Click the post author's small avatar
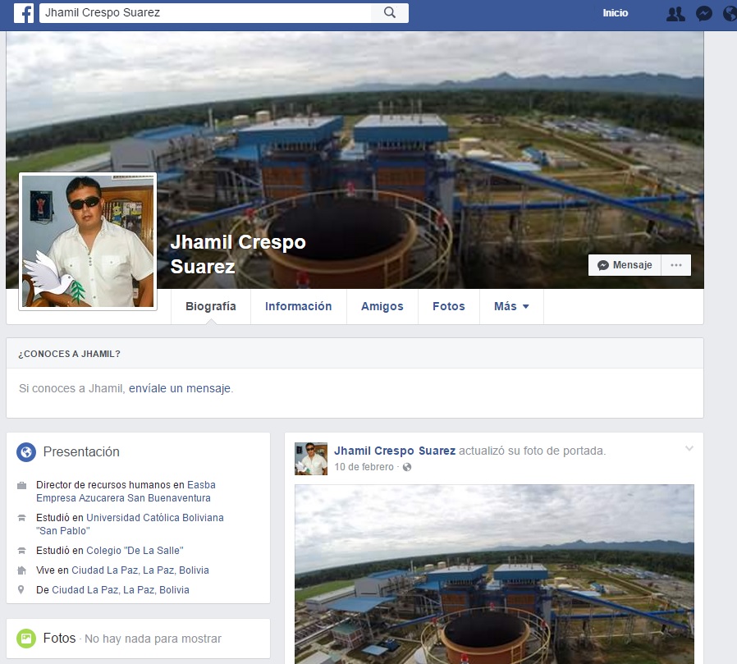737x664 pixels. pos(311,459)
